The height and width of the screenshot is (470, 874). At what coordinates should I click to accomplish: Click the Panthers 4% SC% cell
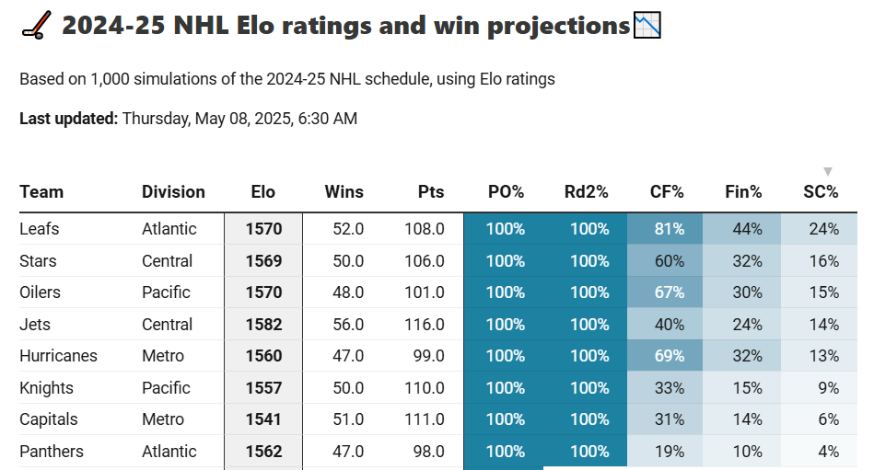click(828, 452)
